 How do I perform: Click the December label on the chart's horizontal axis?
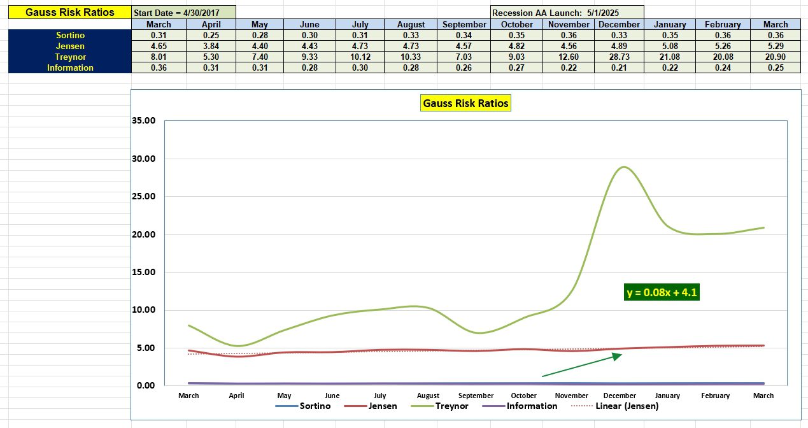[620, 396]
